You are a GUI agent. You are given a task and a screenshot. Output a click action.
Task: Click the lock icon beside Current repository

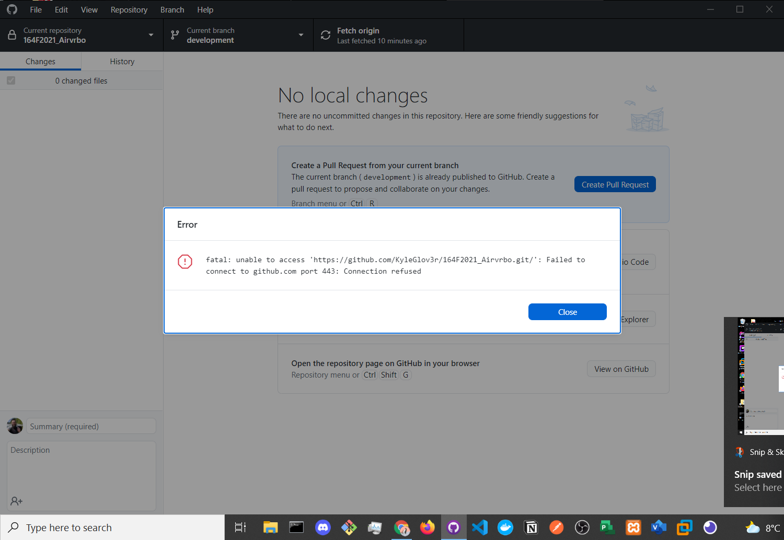pos(11,34)
